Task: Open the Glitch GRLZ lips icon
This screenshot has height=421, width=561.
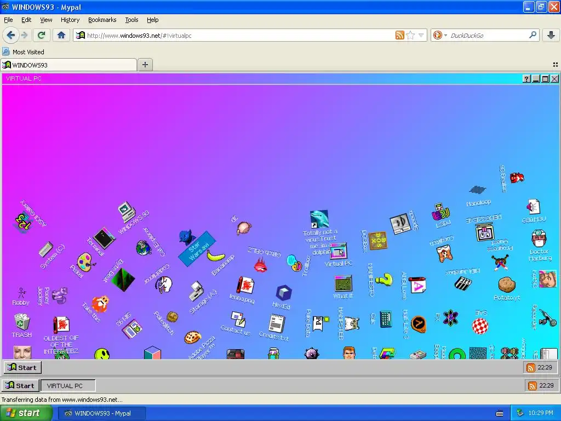Action: pyautogui.click(x=261, y=265)
